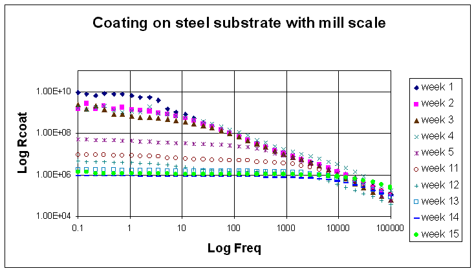Select the 'week 12' legend entry
Viewport: 474px width, 273px height.
tap(436, 185)
